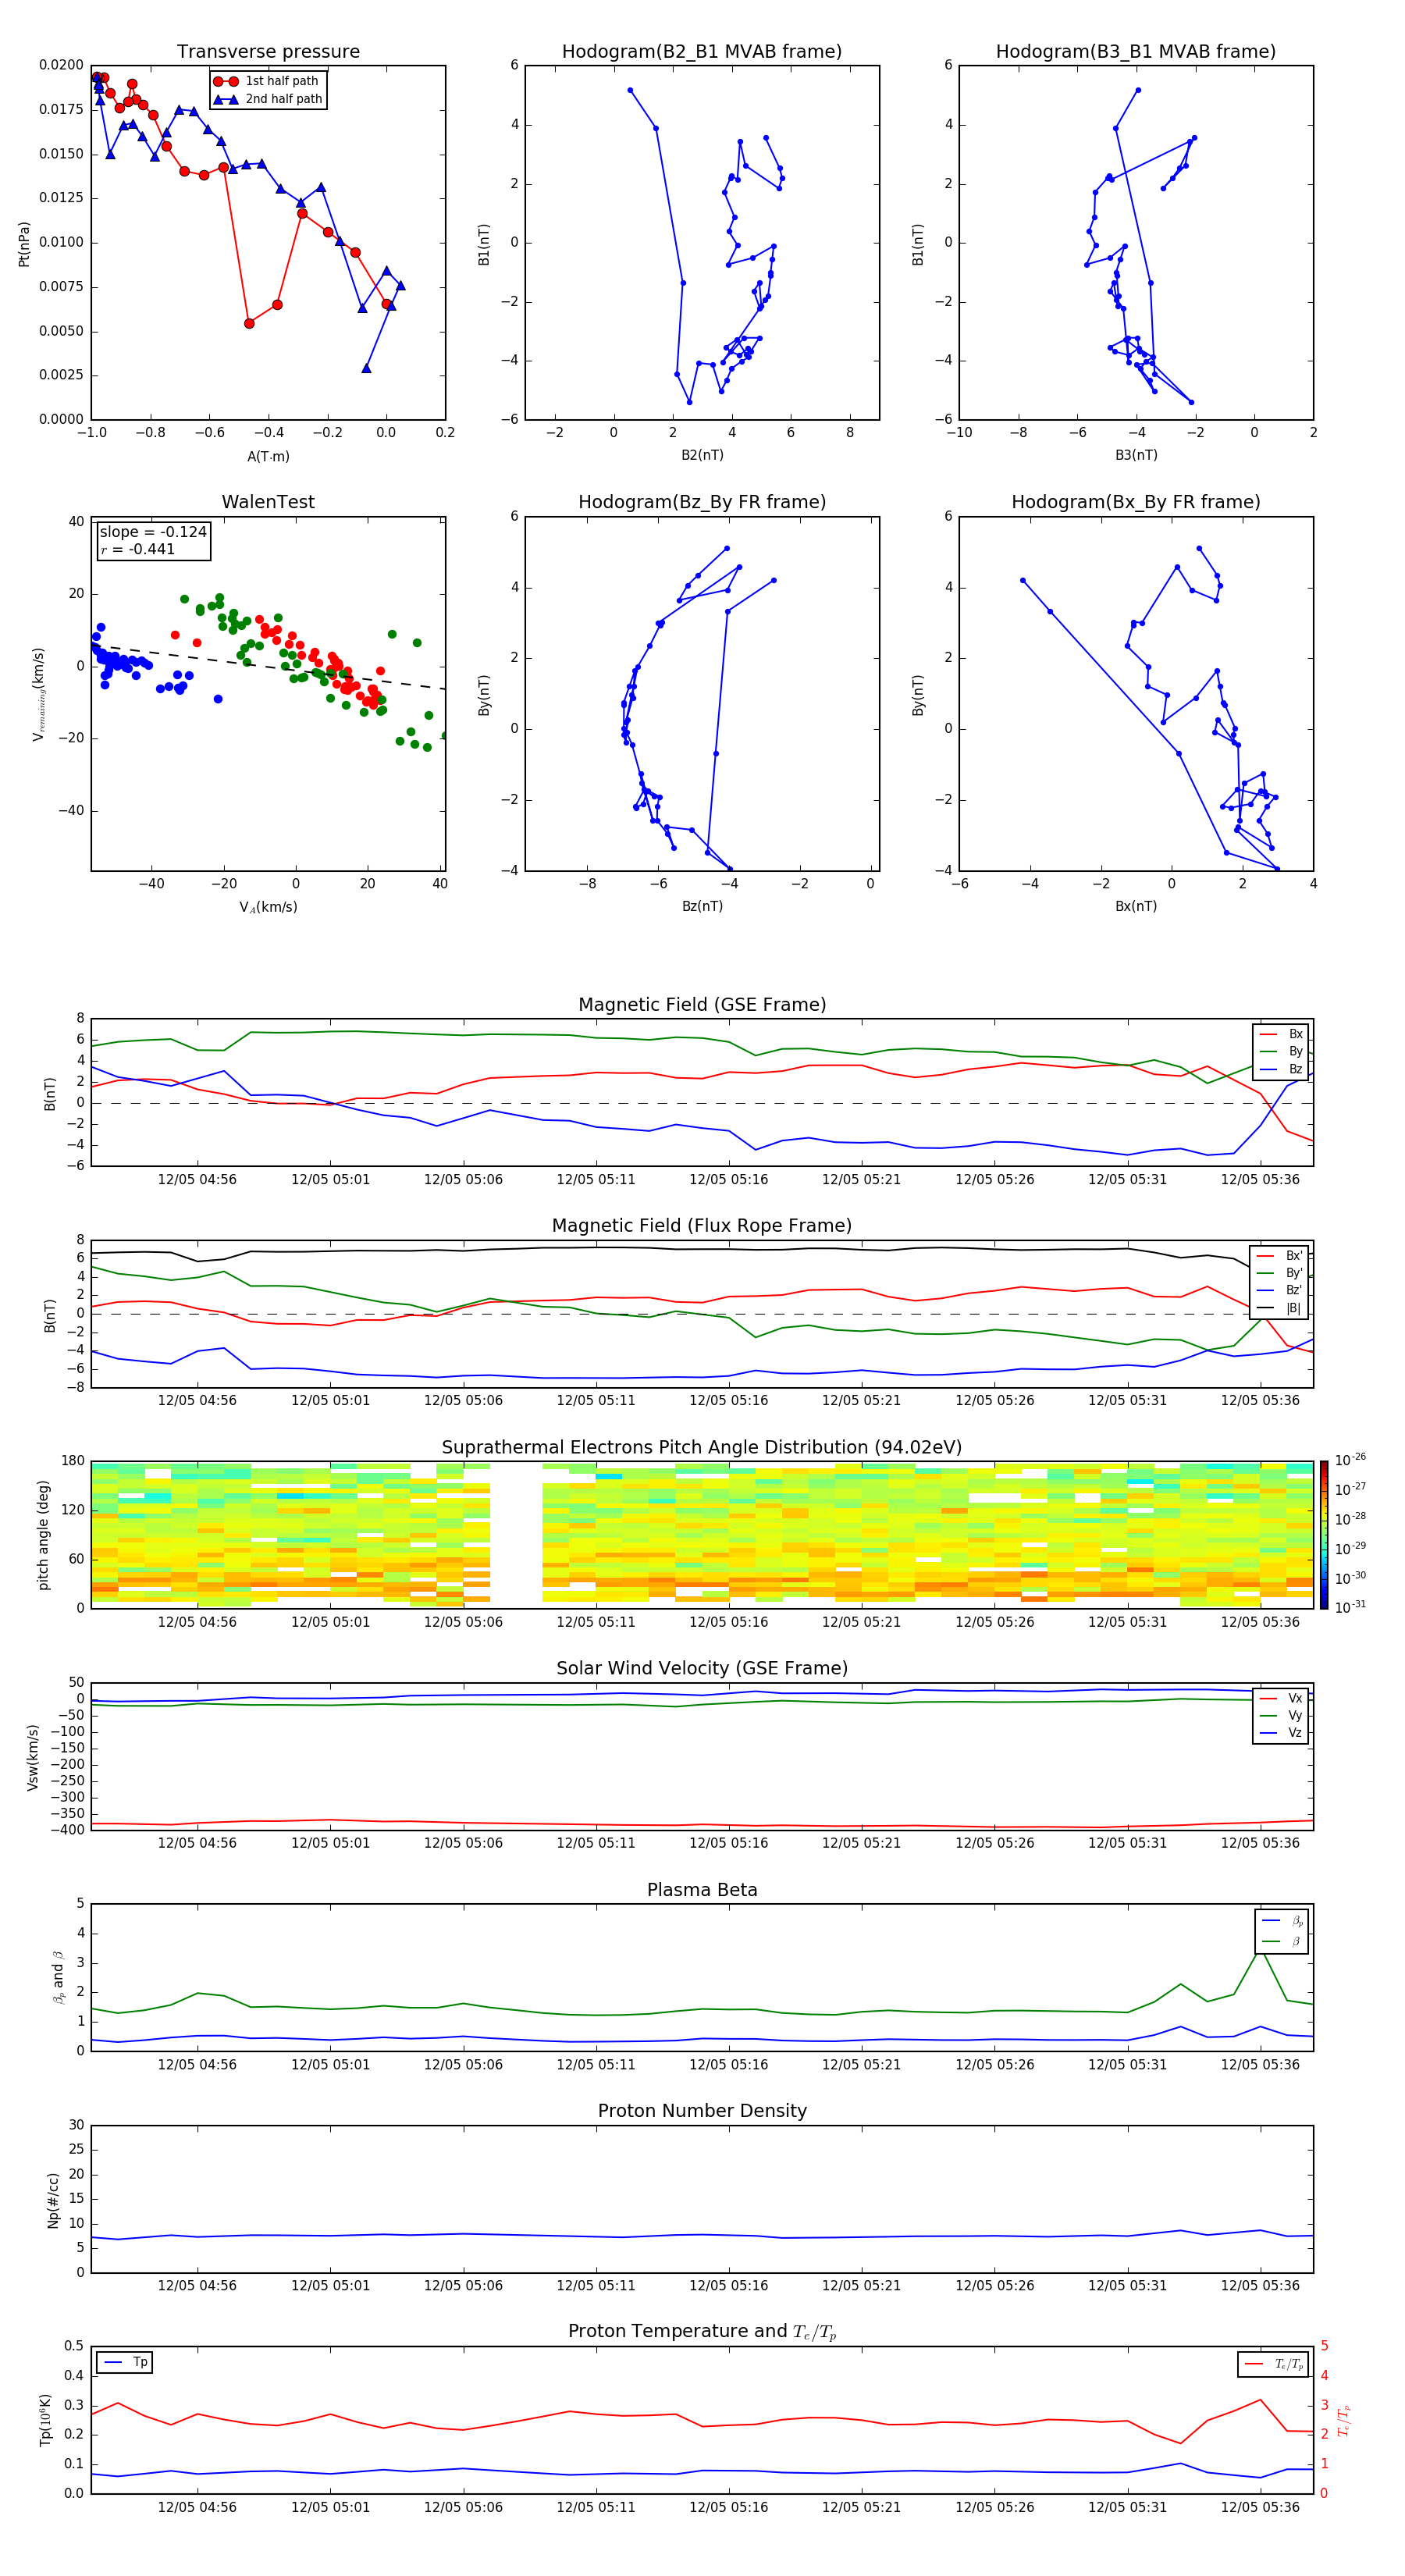
Task: Click the "Solar Wind Velocity (GSE Frame)" title
Action: pyautogui.click(x=702, y=1669)
